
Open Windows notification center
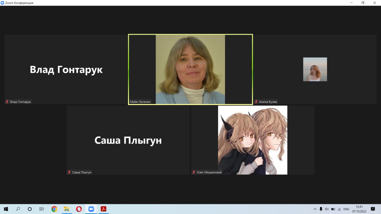pyautogui.click(x=373, y=209)
